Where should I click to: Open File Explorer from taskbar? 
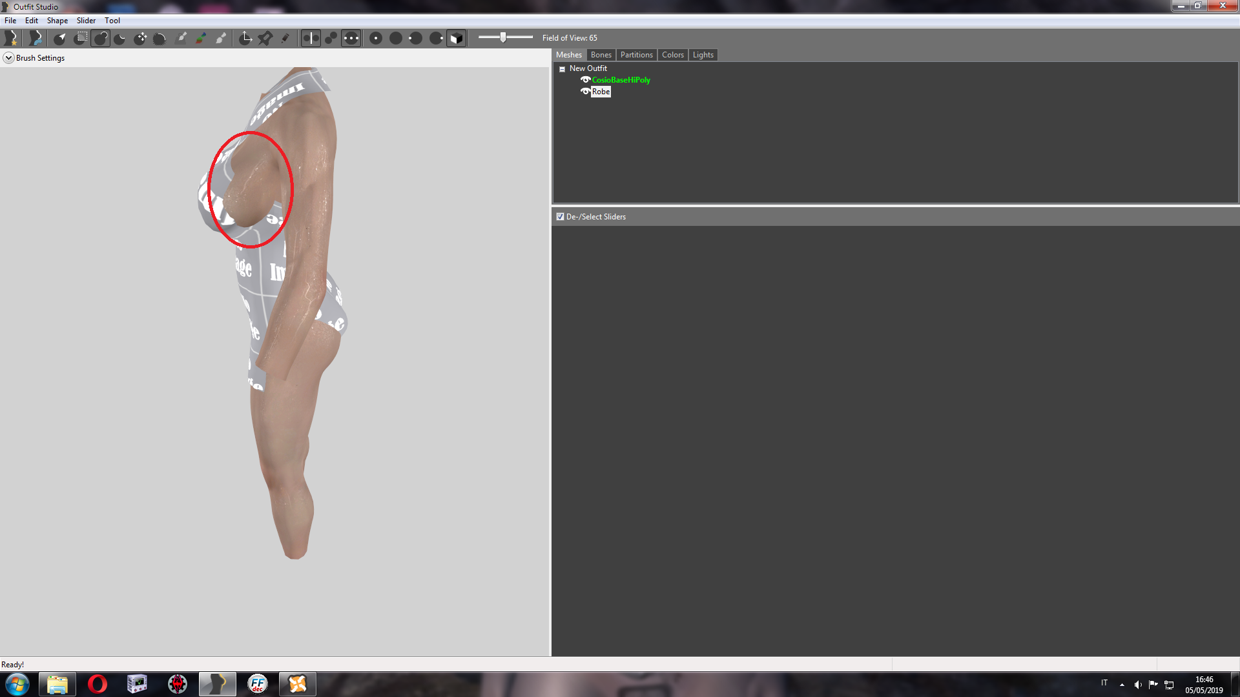pyautogui.click(x=57, y=684)
